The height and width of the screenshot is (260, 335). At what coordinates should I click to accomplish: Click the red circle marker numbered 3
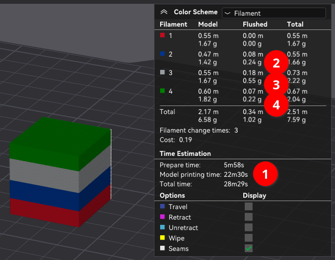[276, 85]
